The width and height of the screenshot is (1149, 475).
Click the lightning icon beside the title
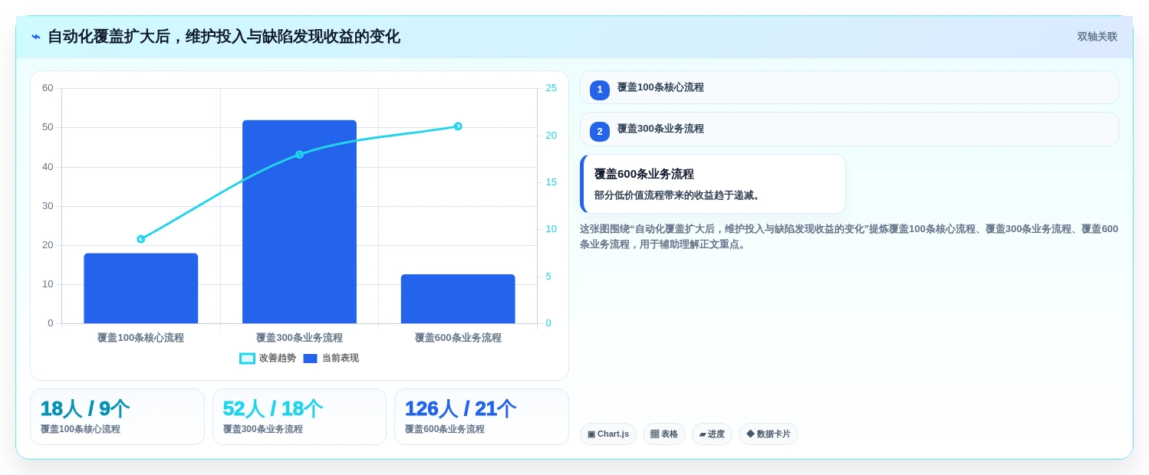click(x=36, y=37)
